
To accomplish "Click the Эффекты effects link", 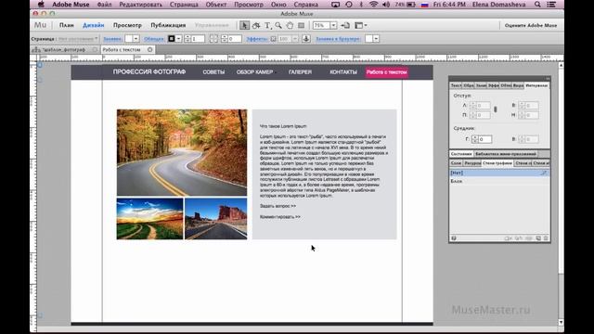I will click(256, 39).
